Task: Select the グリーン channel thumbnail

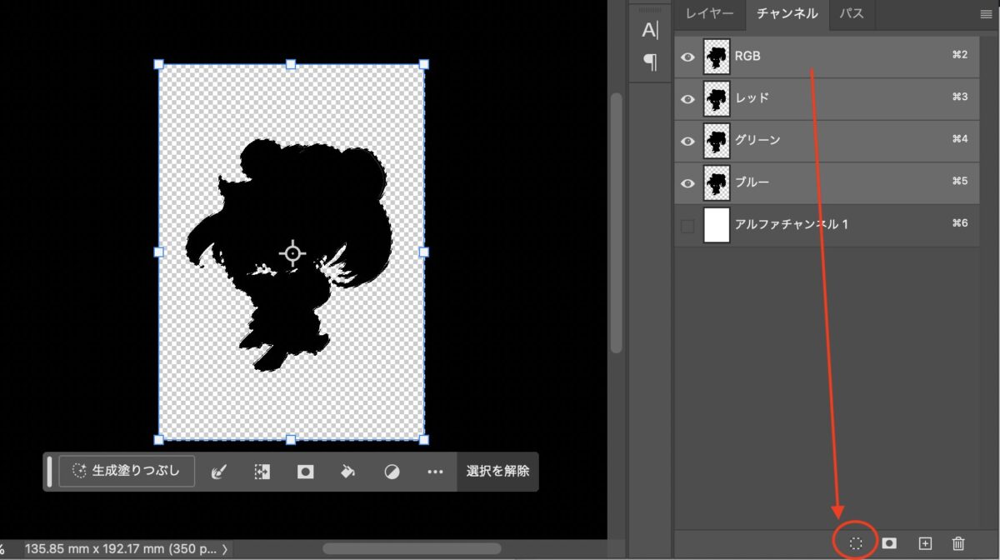Action: 717,141
